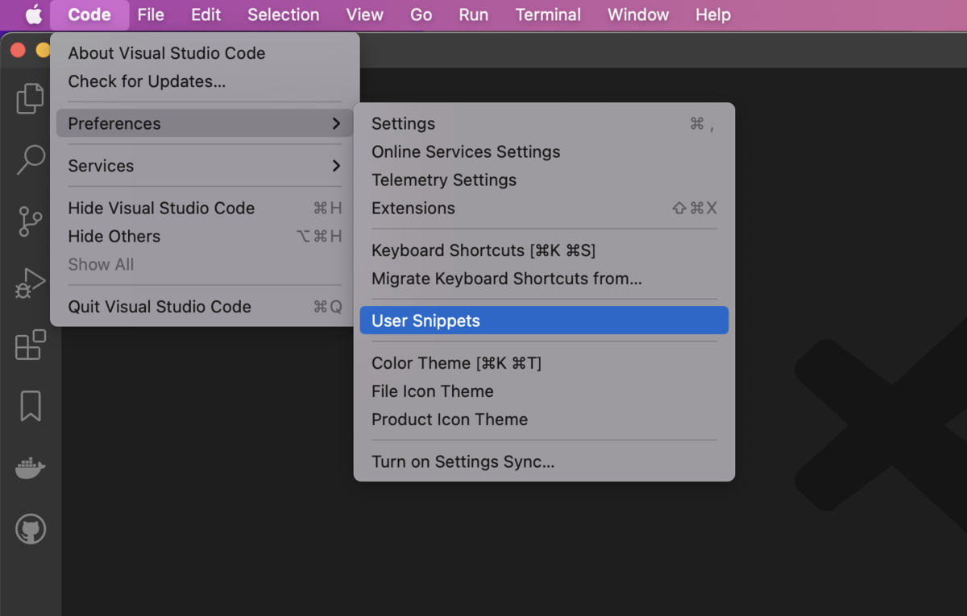Open the Run and Debug view icon
967x616 pixels.
point(31,283)
